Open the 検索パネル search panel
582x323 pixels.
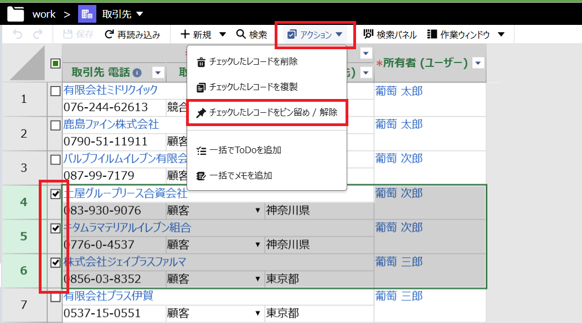[390, 34]
